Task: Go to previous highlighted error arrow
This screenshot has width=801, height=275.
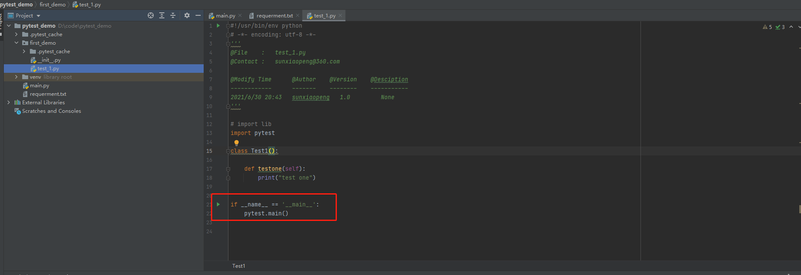Action: pos(791,27)
